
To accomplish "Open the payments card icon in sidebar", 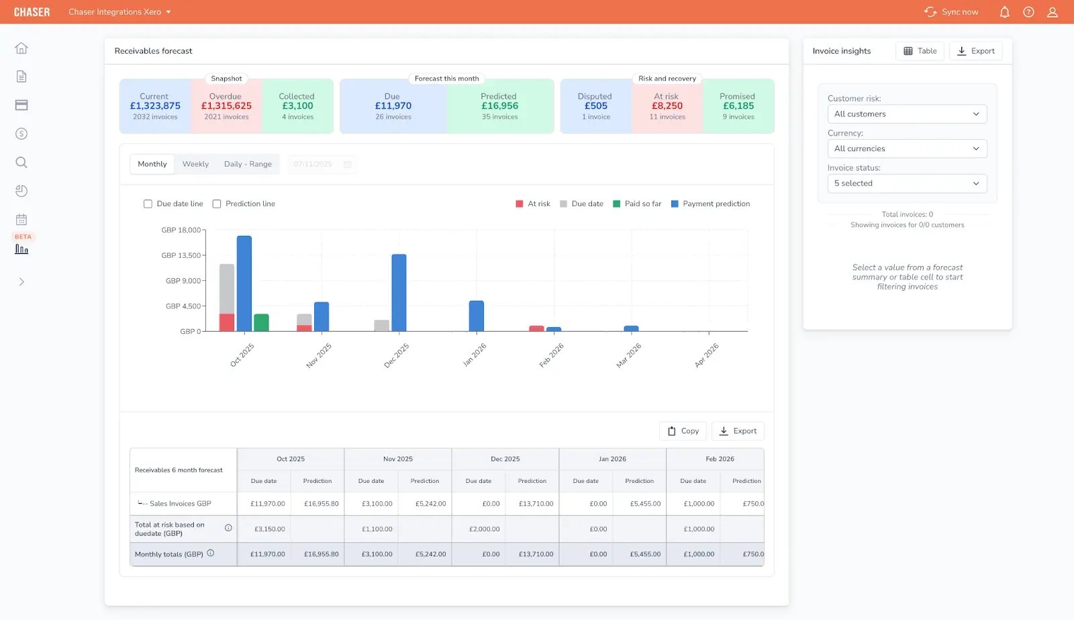I will [21, 105].
